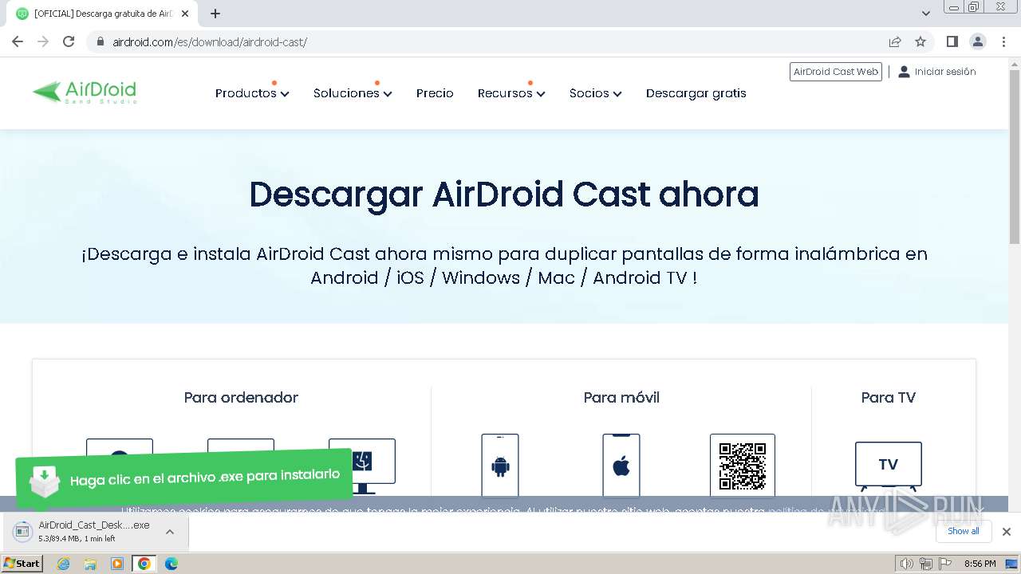Click the share page icon in address bar
Image resolution: width=1021 pixels, height=574 pixels.
coord(895,41)
